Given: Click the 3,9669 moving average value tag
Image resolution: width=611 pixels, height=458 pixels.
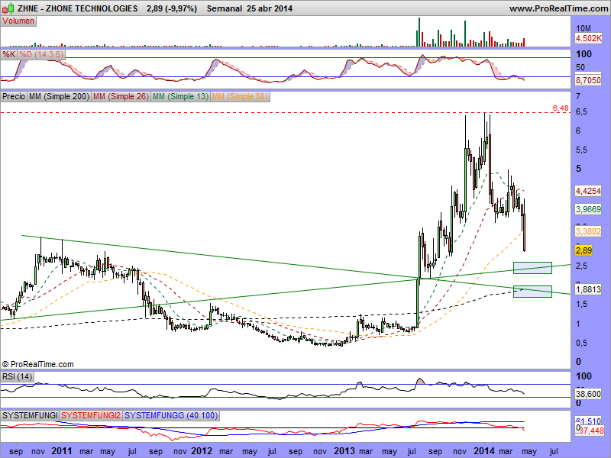Looking at the screenshot, I should tap(588, 209).
